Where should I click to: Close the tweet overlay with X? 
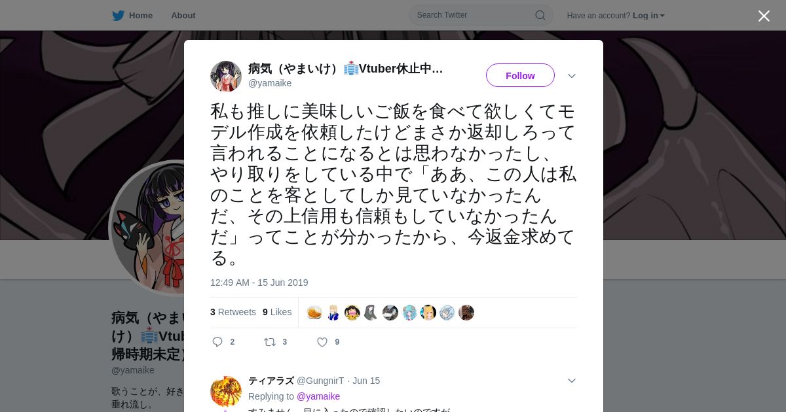(x=764, y=16)
